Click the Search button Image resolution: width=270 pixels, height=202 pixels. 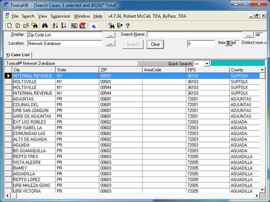(x=133, y=44)
